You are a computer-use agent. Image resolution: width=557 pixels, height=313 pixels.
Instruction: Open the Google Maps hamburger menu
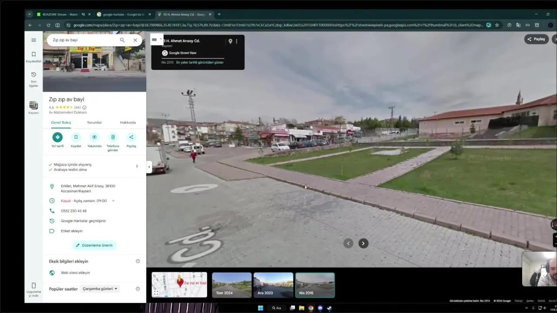tap(34, 40)
